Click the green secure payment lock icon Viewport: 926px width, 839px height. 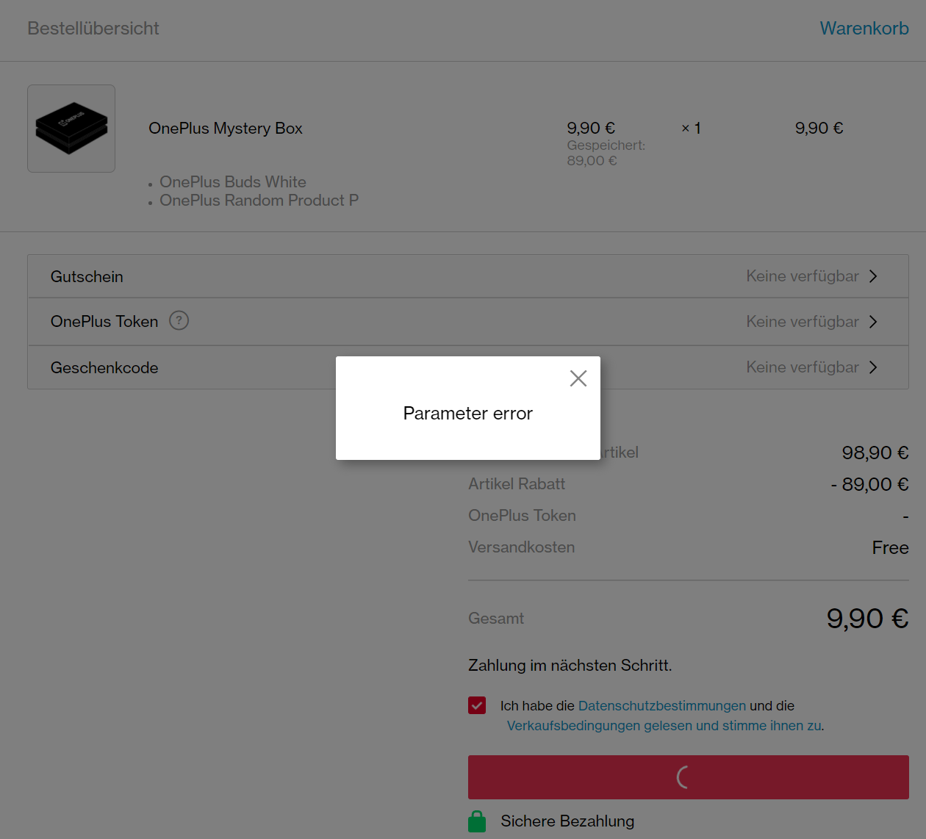[477, 821]
